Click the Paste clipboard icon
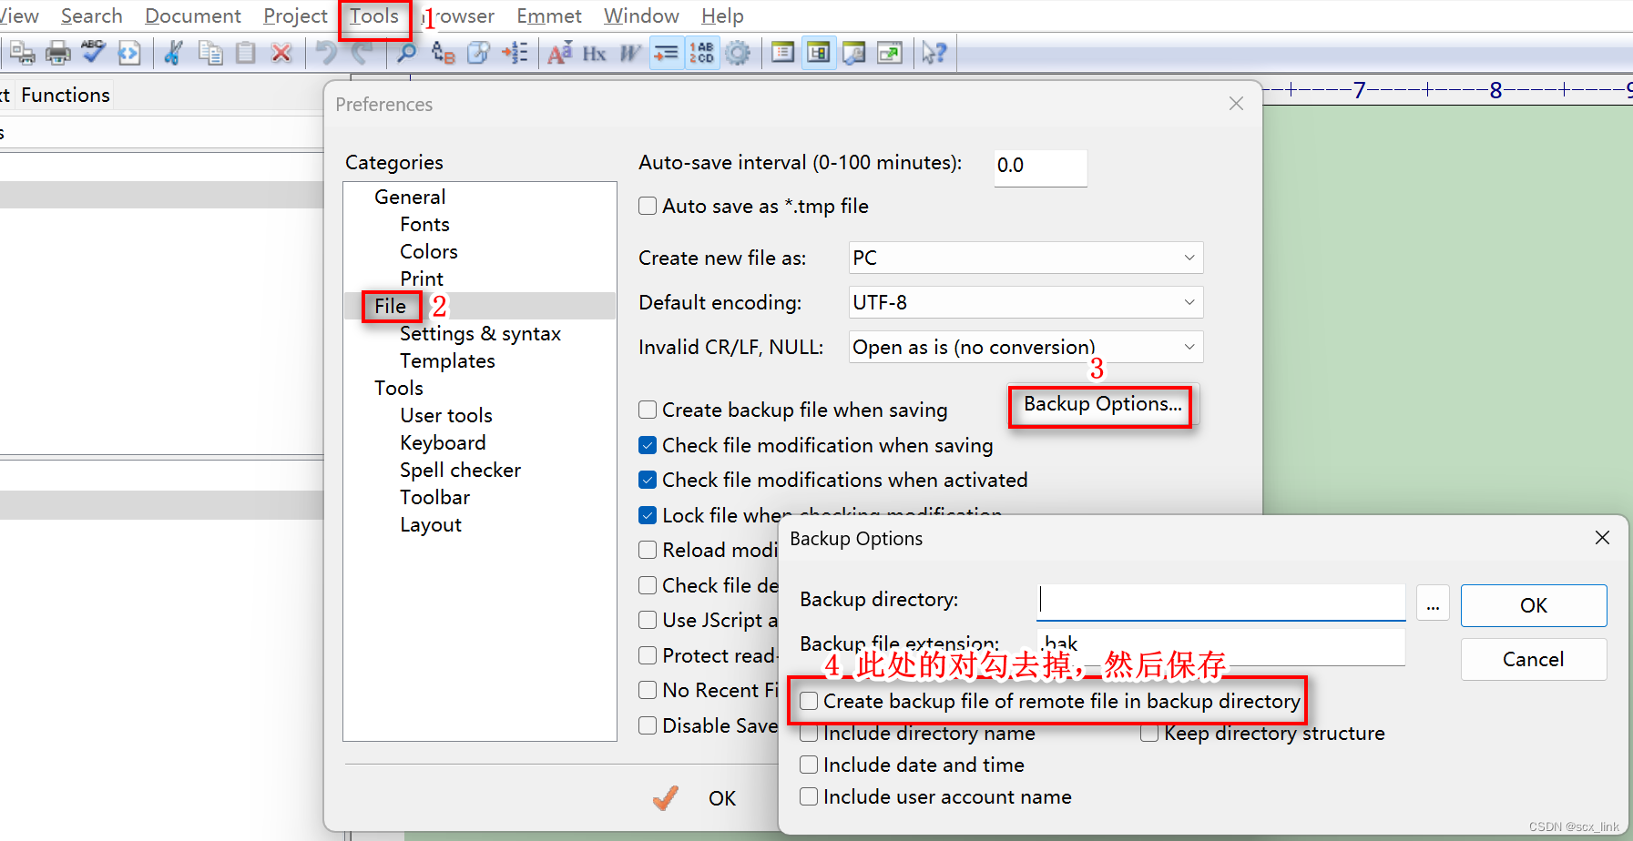 pyautogui.click(x=245, y=54)
